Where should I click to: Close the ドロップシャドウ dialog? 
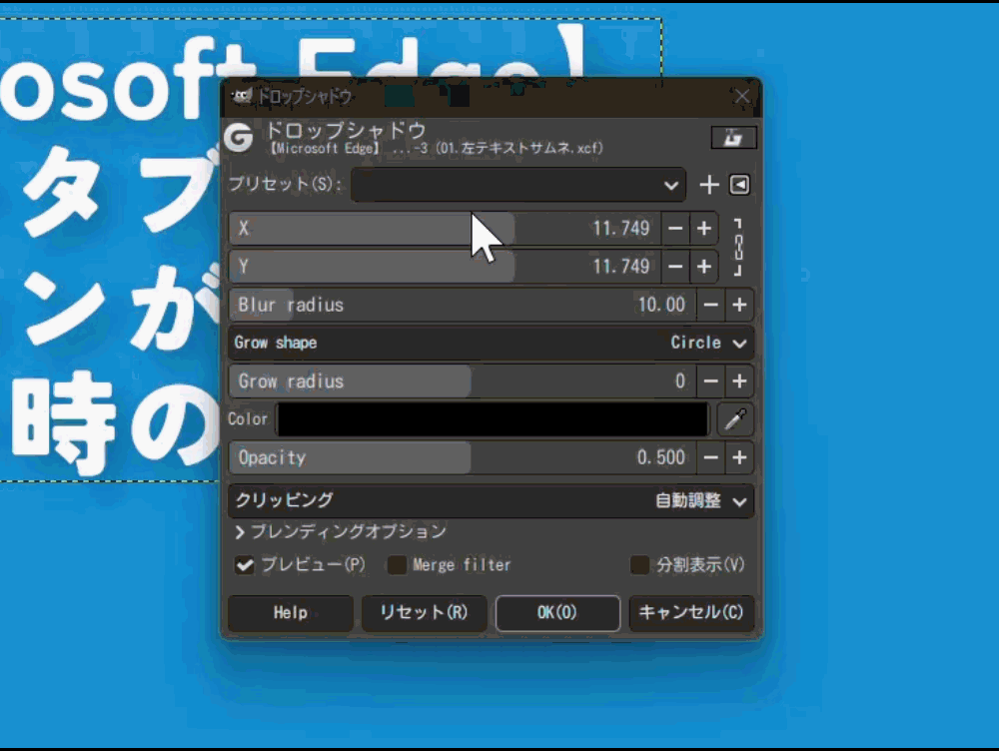[x=741, y=97]
